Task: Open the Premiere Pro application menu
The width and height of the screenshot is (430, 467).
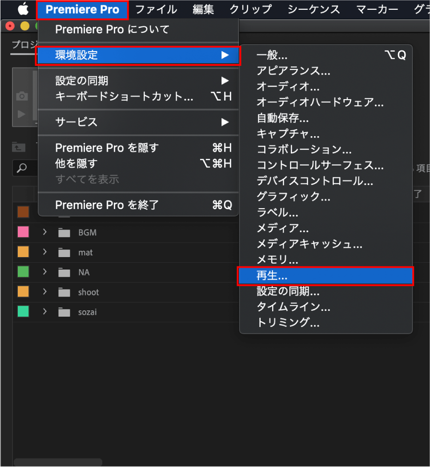Action: coord(82,9)
